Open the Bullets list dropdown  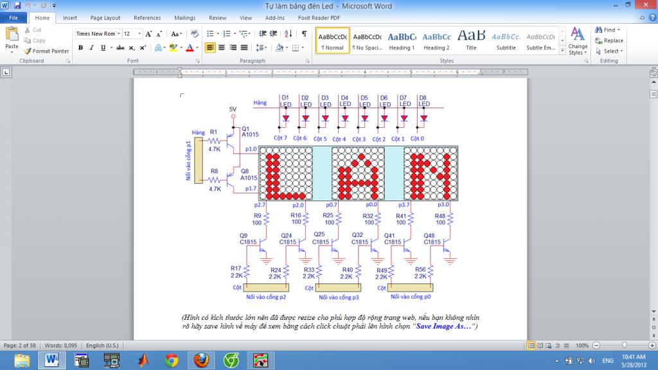coord(218,34)
